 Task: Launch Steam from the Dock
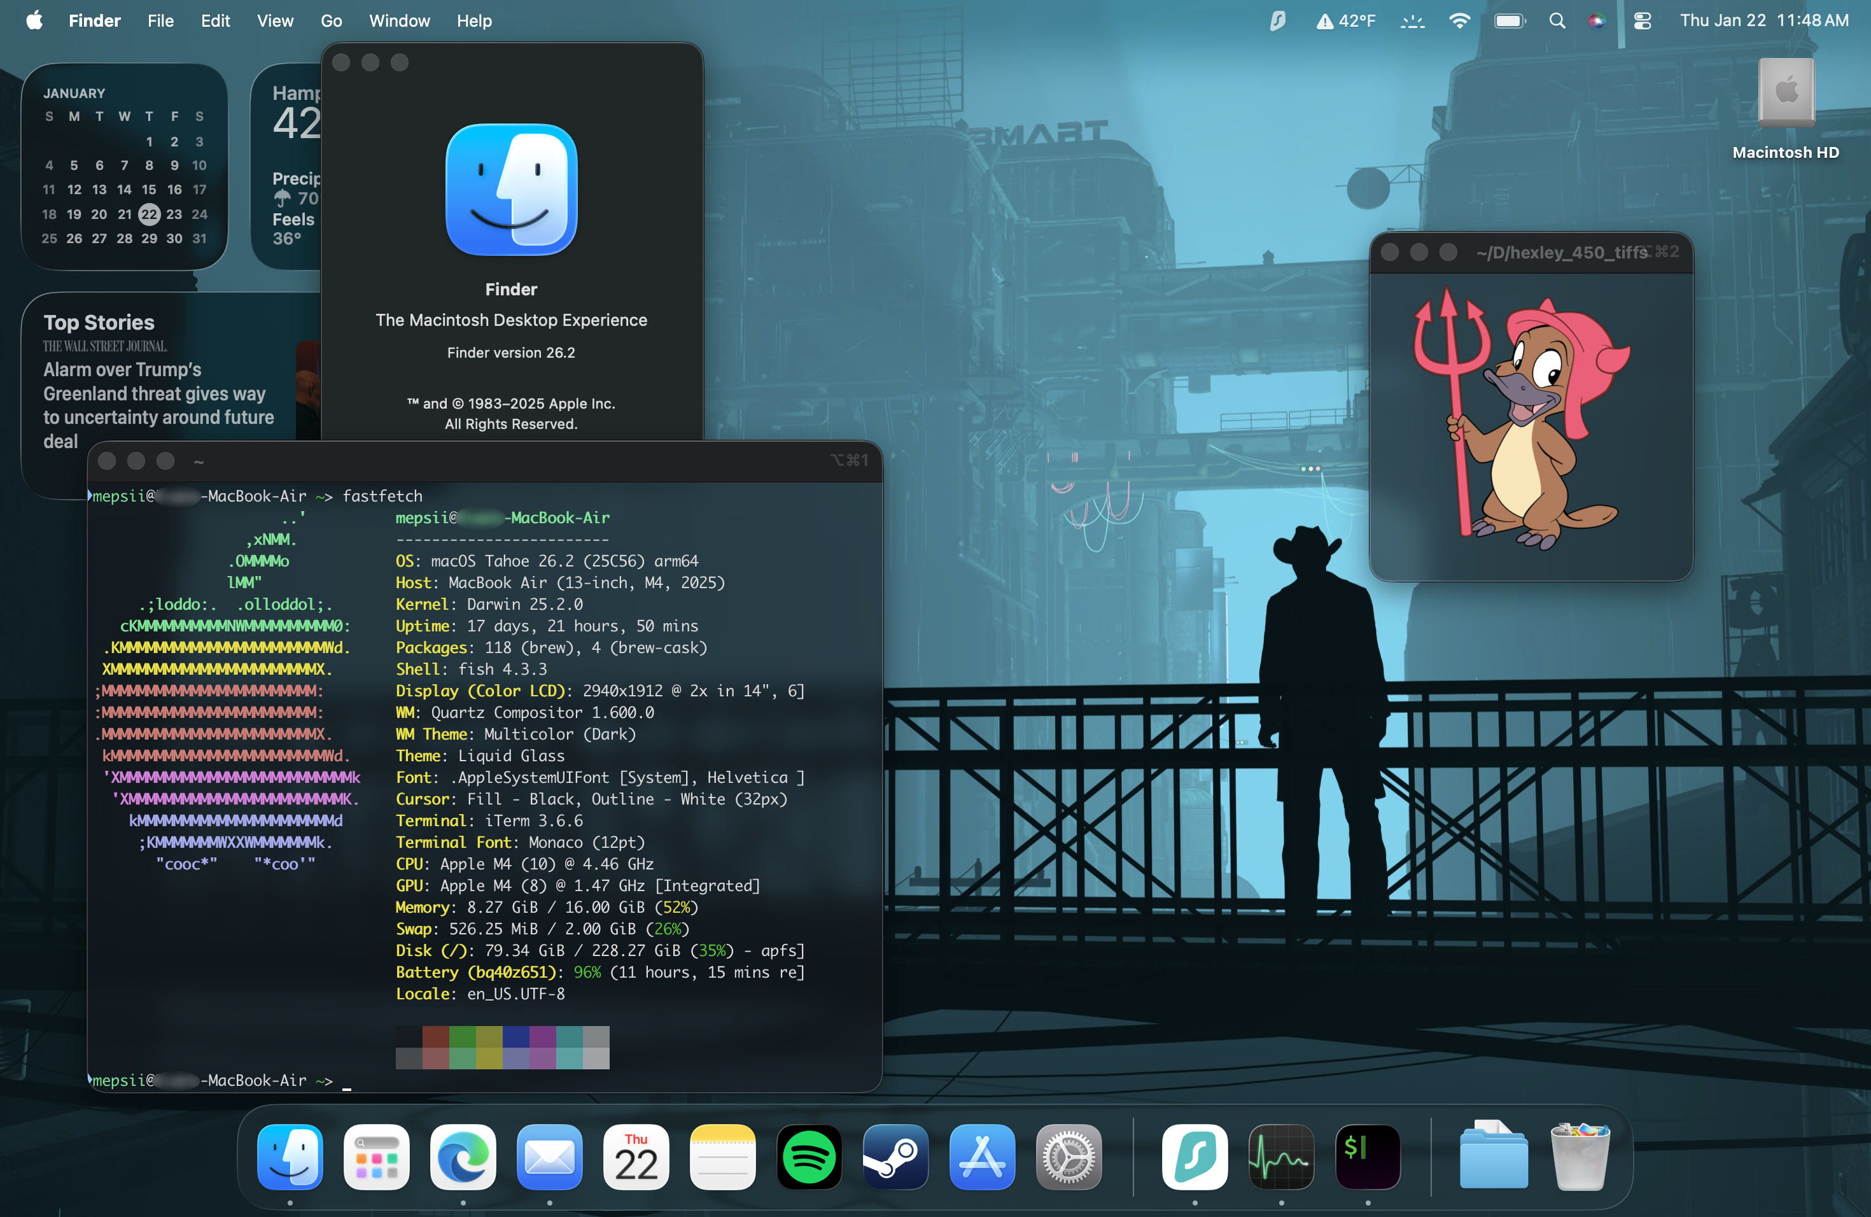click(x=895, y=1157)
